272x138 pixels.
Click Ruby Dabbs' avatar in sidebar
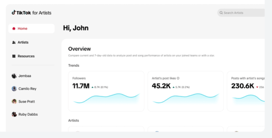pos(14,114)
